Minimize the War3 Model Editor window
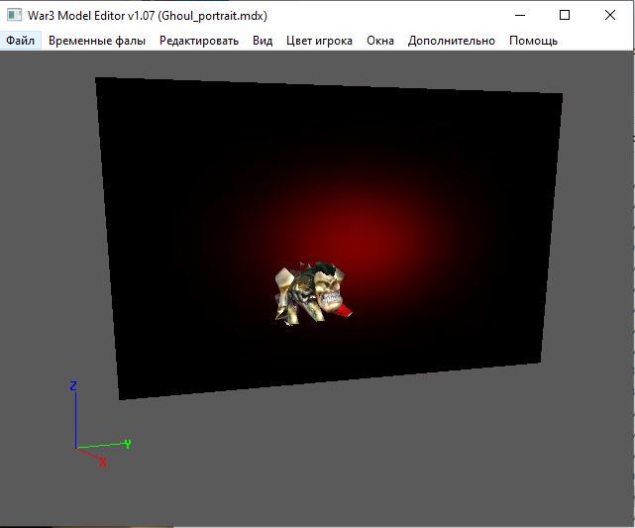Screen dimensions: 635x528 pyautogui.click(x=520, y=16)
